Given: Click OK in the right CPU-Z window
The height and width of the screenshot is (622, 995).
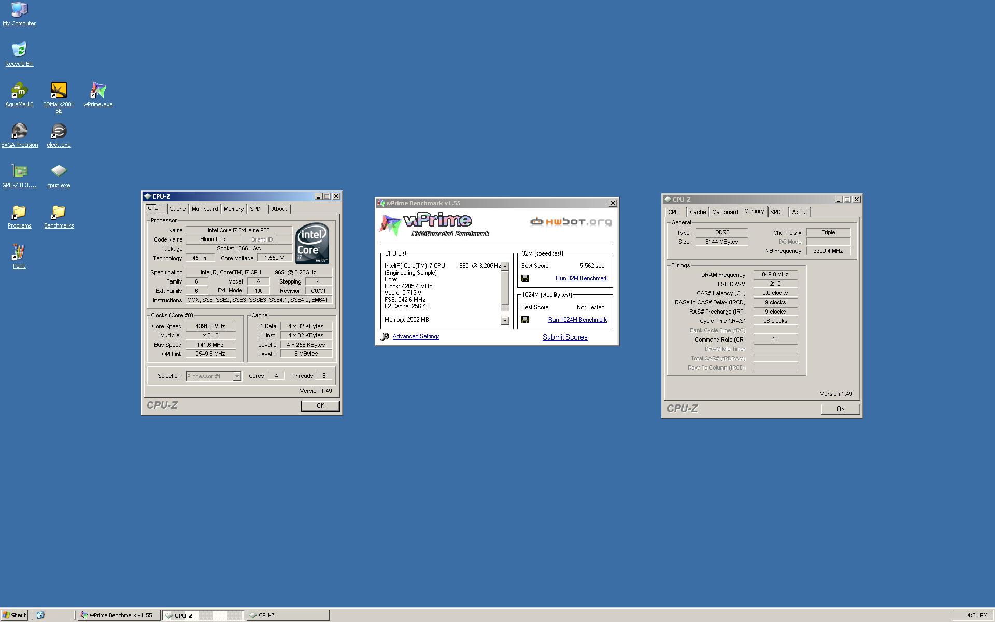Looking at the screenshot, I should pos(841,409).
